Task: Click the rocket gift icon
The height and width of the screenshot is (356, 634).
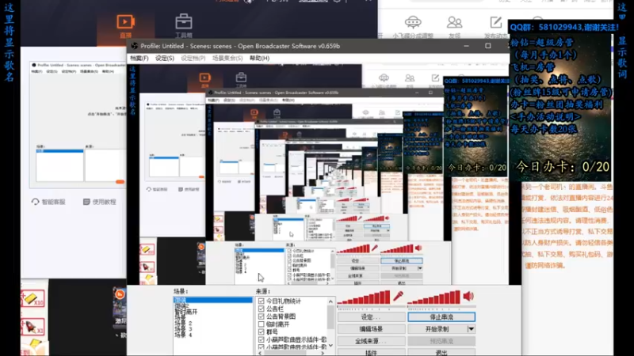Action: 32,326
